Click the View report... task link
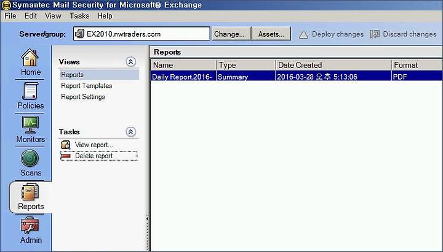 (94, 145)
